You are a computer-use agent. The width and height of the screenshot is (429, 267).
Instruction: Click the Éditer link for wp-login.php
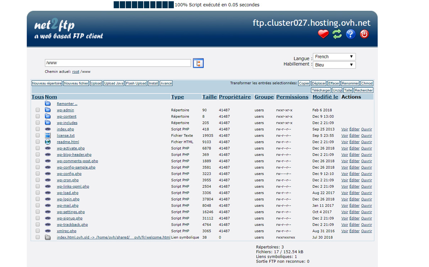click(x=354, y=199)
